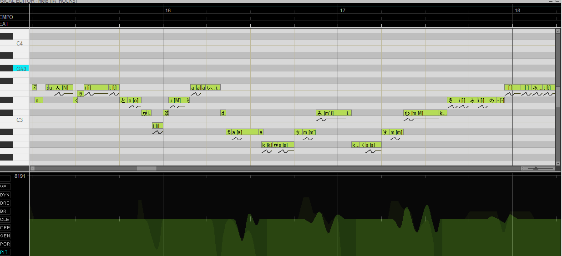The image size is (562, 256).
Task: Select the ん [N] note
Action: pyautogui.click(x=63, y=87)
